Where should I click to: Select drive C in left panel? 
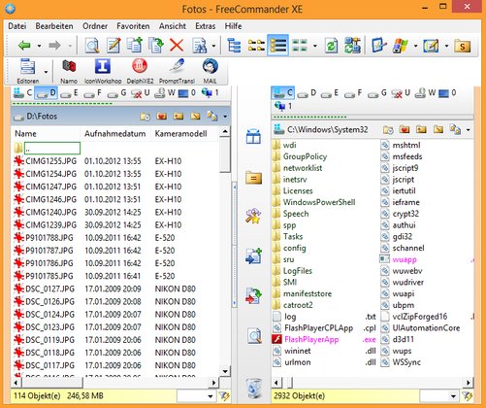22,93
